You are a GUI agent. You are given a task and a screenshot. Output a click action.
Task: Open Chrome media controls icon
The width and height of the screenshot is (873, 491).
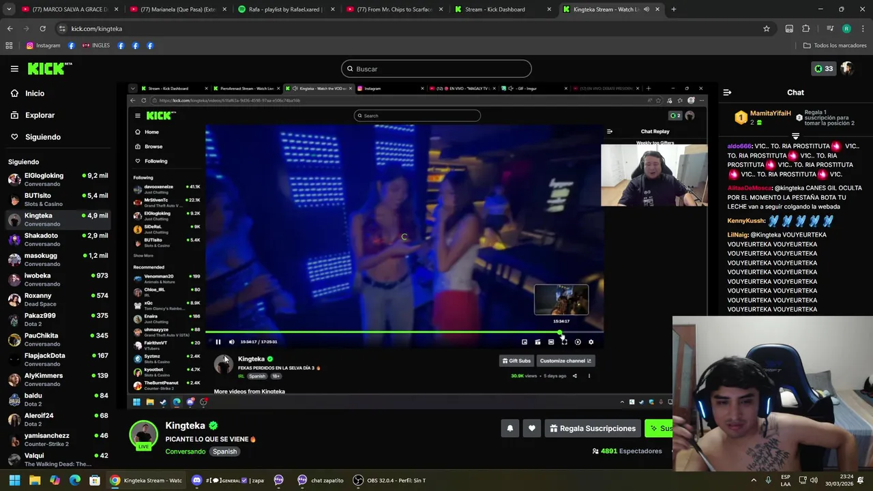(829, 29)
